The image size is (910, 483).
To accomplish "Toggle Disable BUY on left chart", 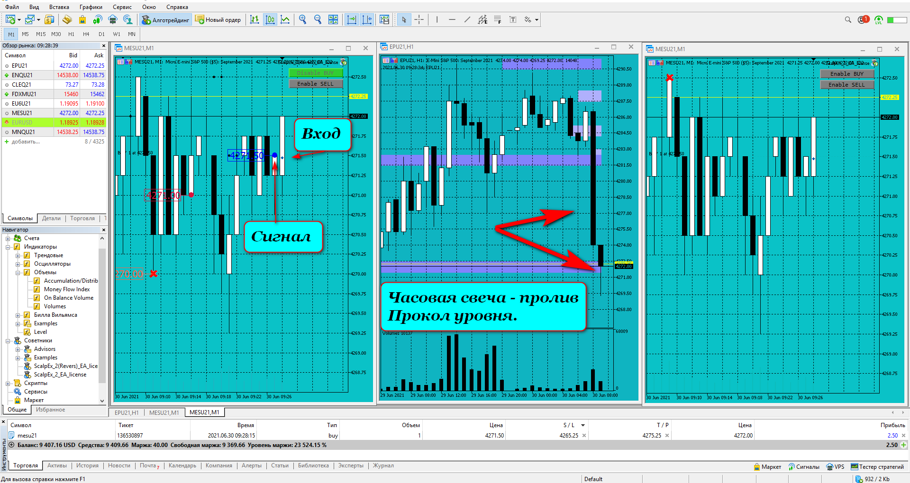I will tap(315, 73).
